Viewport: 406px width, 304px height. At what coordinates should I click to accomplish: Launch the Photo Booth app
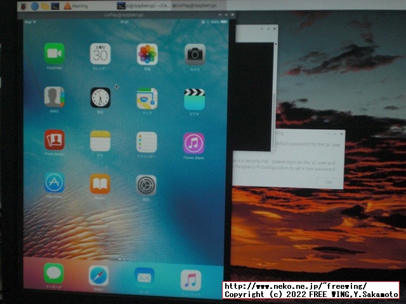pyautogui.click(x=55, y=140)
